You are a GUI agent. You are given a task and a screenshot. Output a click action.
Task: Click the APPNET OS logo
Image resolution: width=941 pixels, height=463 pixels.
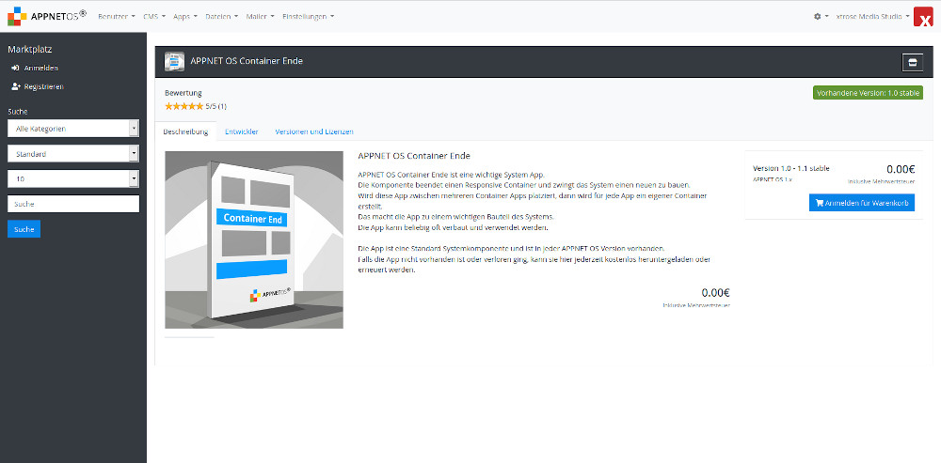pyautogui.click(x=47, y=16)
